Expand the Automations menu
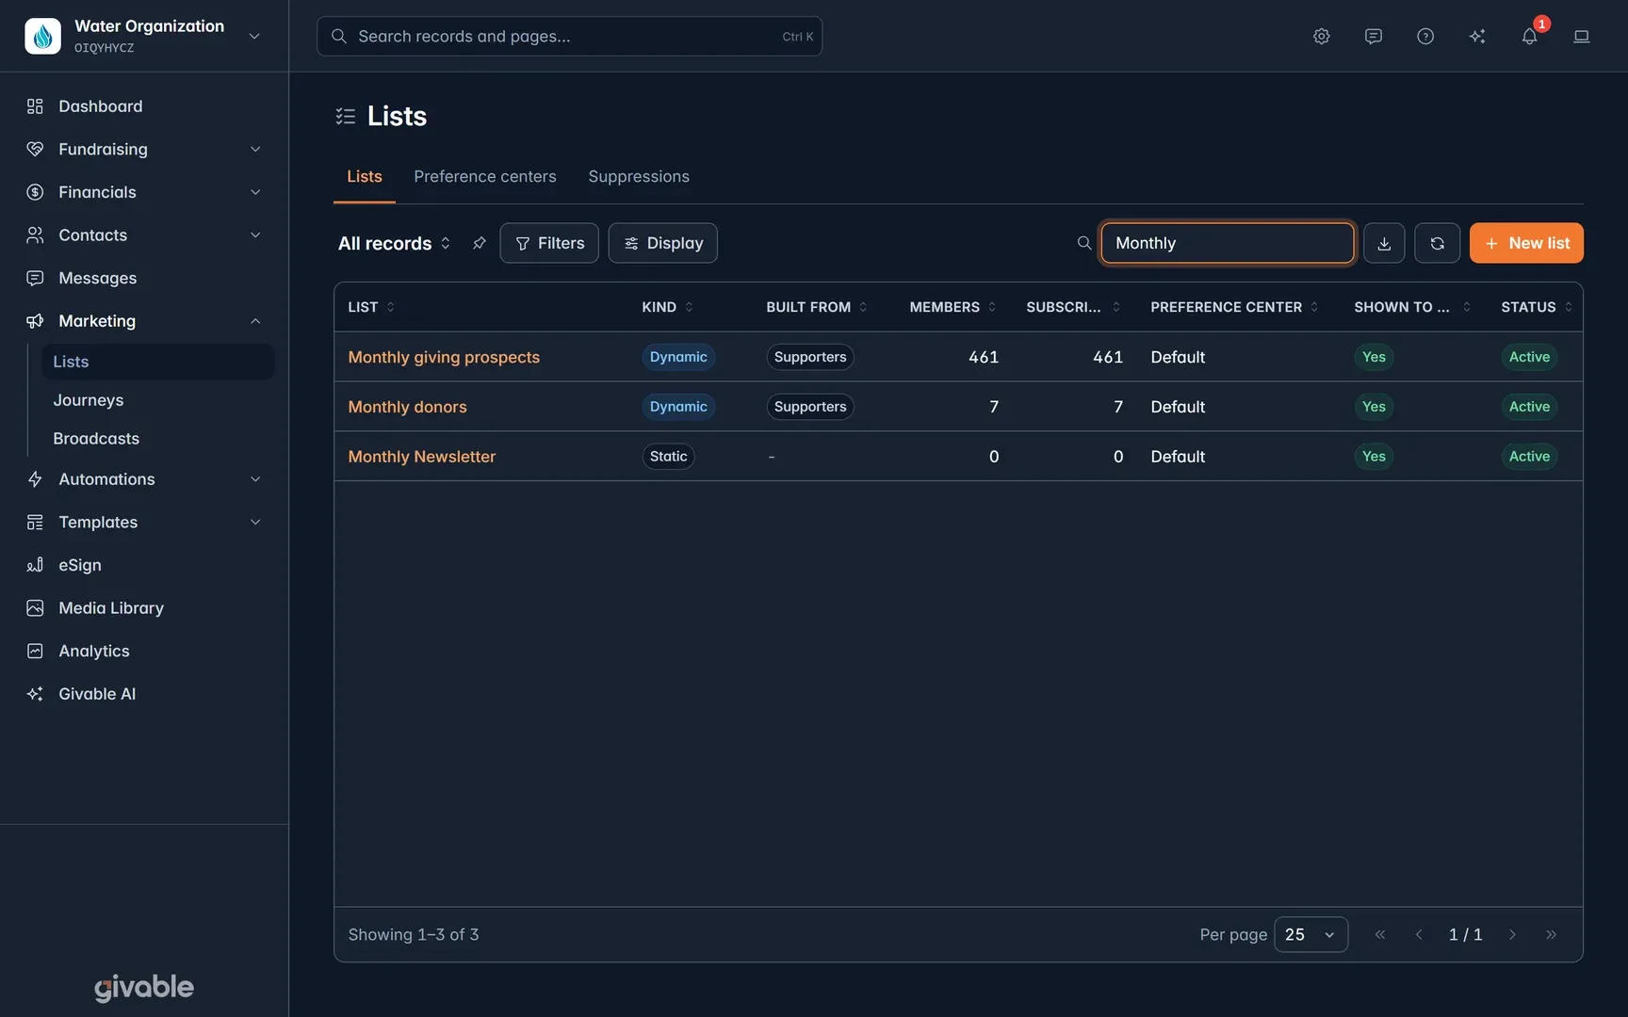Screen dimensions: 1628x1017 click(144, 479)
